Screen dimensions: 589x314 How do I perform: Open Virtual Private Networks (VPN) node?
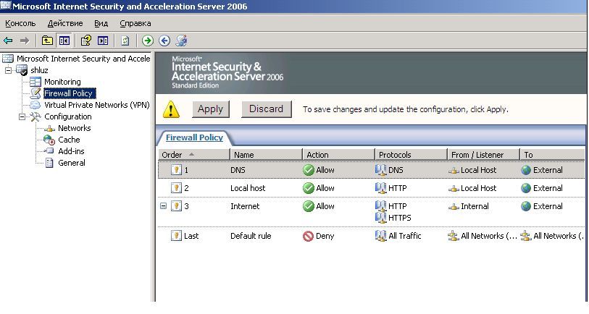pyautogui.click(x=97, y=105)
